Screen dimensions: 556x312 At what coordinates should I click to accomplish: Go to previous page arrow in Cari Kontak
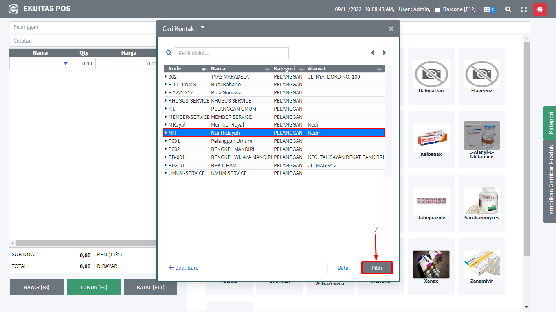click(372, 53)
